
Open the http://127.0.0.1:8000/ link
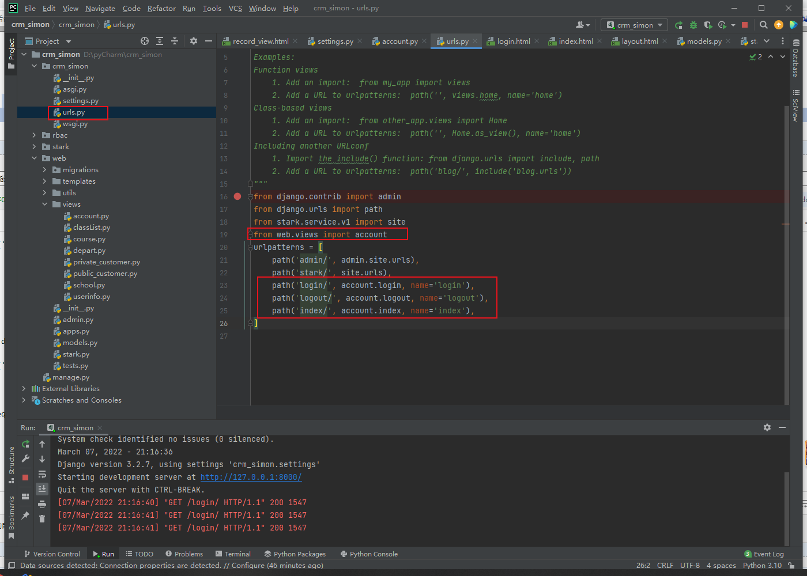[251, 477]
